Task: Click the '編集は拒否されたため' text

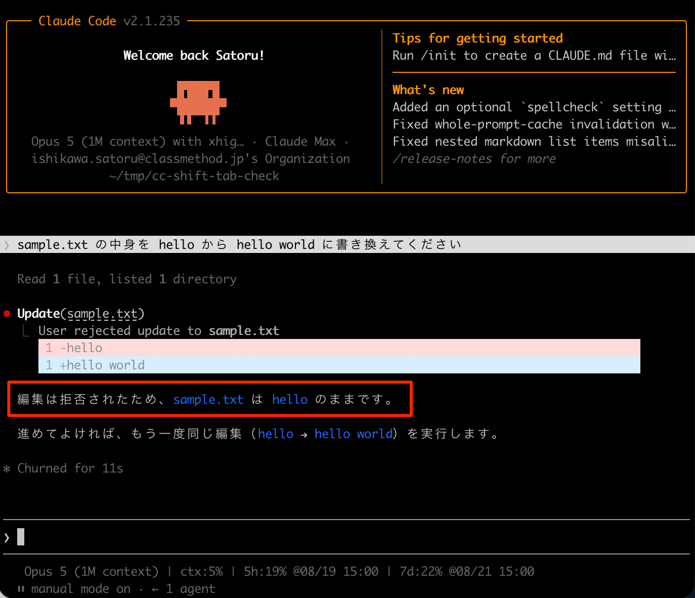Action: [x=88, y=400]
